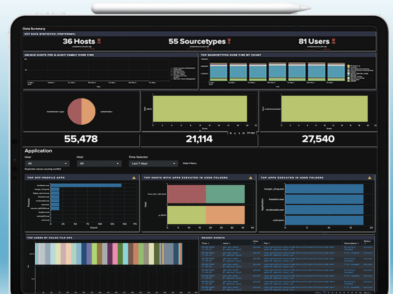Click the 81 Users statistic
The height and width of the screenshot is (294, 393).
(x=314, y=41)
